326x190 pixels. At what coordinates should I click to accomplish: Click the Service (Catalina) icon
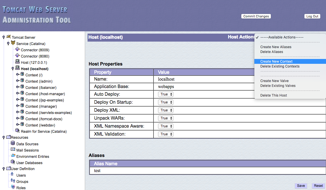[x=13, y=43]
